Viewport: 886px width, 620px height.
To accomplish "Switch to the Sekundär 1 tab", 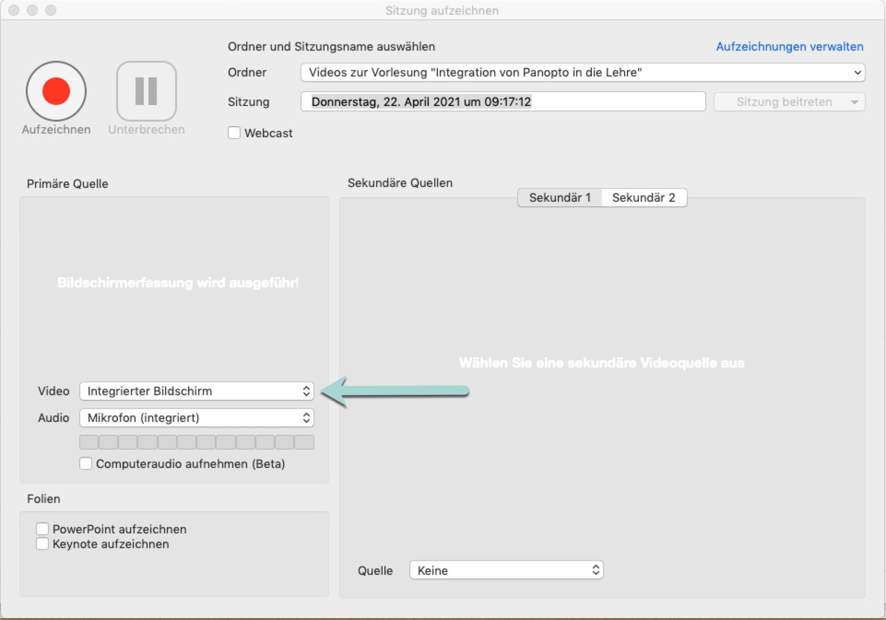I will [560, 197].
